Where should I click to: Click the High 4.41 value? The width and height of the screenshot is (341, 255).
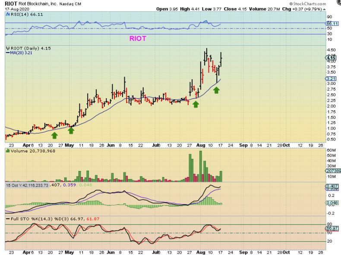(x=189, y=9)
